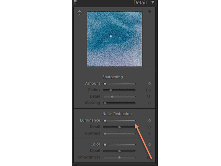Click the Sharpening Amount slider handle

[105, 84]
